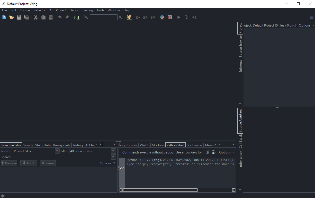
Task: Select the Source Browser vertical tab
Action: (241, 46)
